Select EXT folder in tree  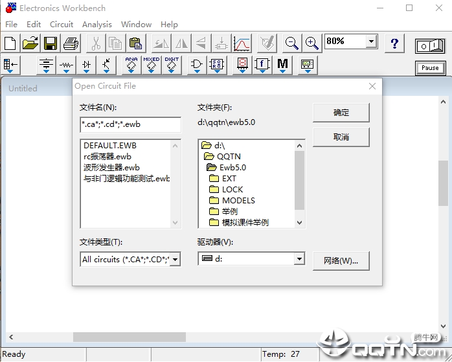223,179
